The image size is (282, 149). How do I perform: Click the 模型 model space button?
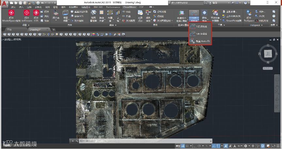(x=178, y=146)
